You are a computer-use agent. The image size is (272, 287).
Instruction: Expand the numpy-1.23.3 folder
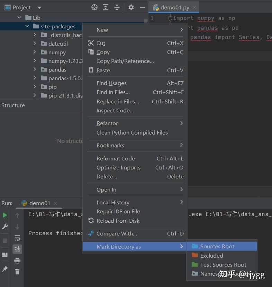pyautogui.click(x=35, y=61)
